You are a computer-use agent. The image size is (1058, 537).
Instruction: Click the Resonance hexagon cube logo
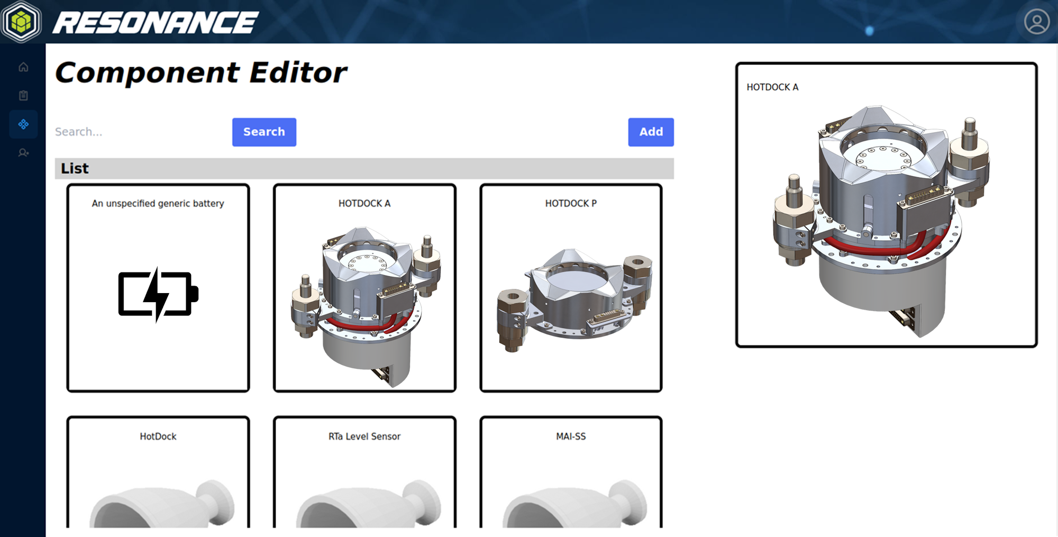(21, 22)
